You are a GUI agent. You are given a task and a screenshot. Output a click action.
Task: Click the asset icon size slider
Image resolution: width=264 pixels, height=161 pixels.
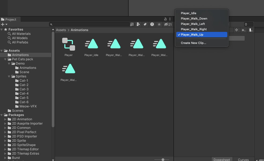tap(163, 159)
